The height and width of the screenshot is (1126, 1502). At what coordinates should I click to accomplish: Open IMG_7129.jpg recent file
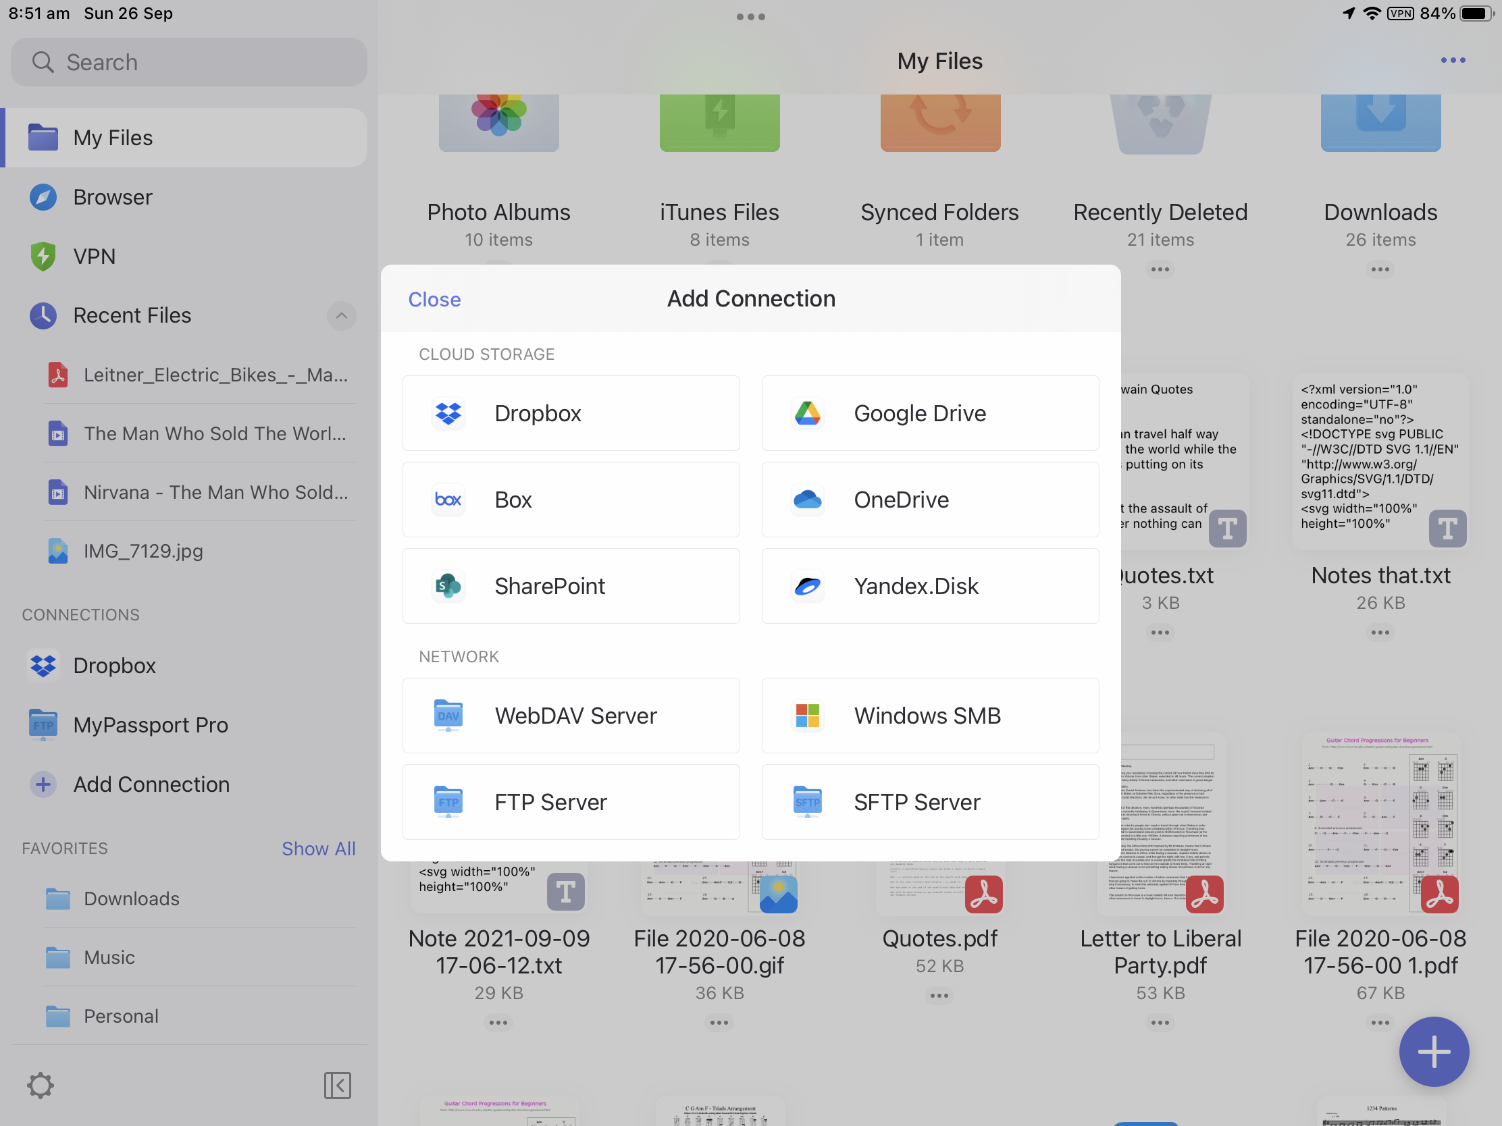click(x=200, y=551)
